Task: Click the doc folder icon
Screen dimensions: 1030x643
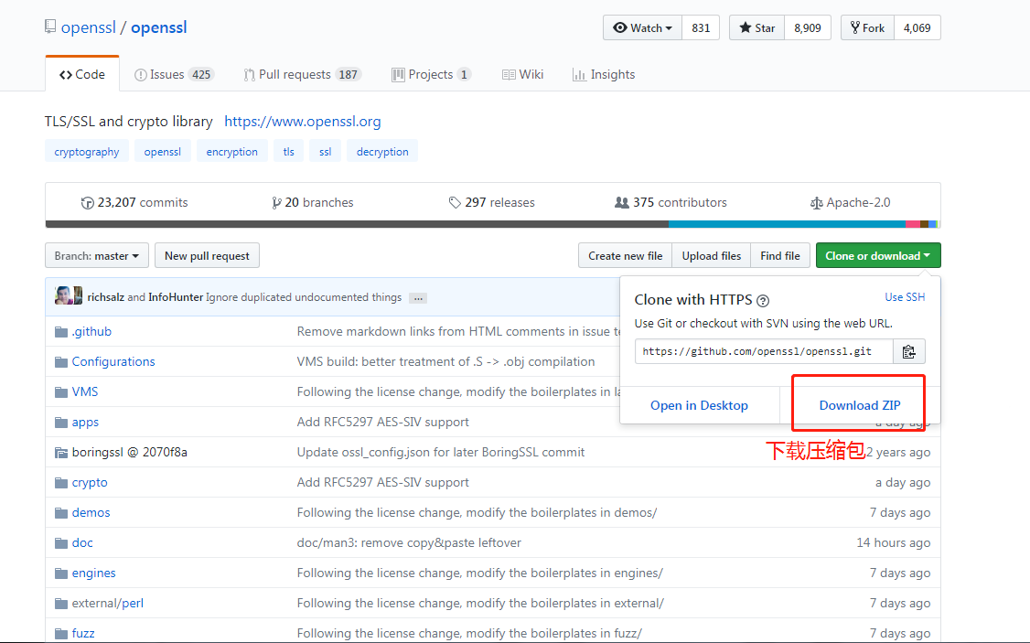Action: point(61,543)
